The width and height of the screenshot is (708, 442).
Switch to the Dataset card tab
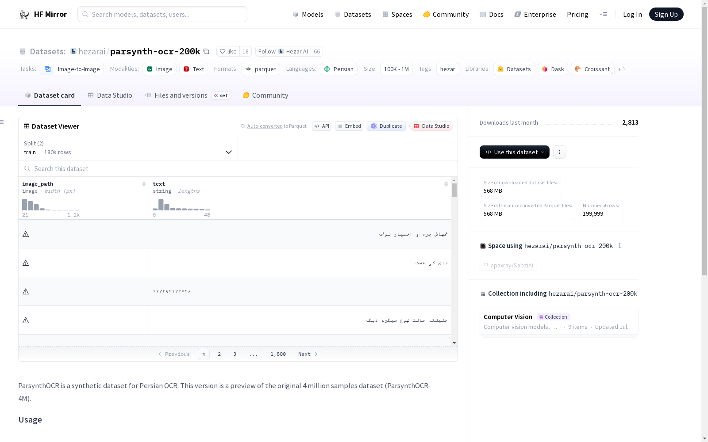click(50, 95)
